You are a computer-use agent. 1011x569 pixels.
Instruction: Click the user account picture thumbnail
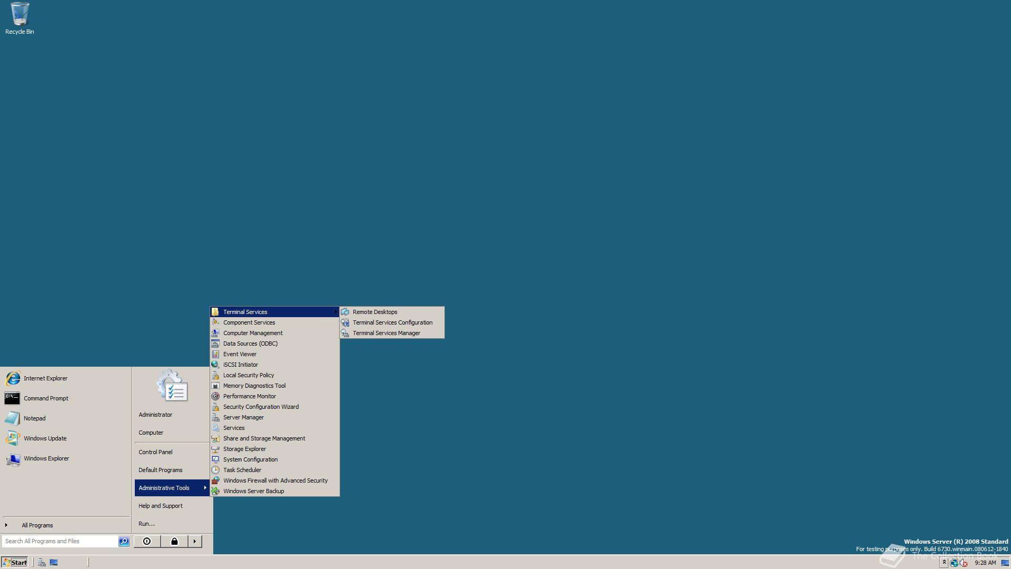coord(172,386)
